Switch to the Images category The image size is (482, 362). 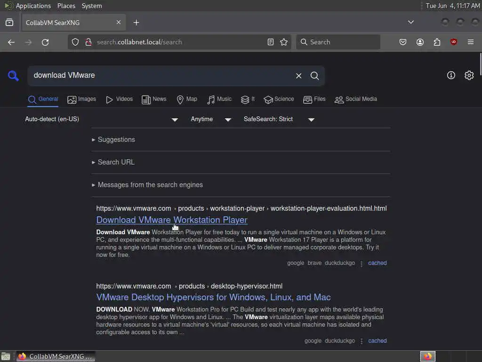pos(81,99)
